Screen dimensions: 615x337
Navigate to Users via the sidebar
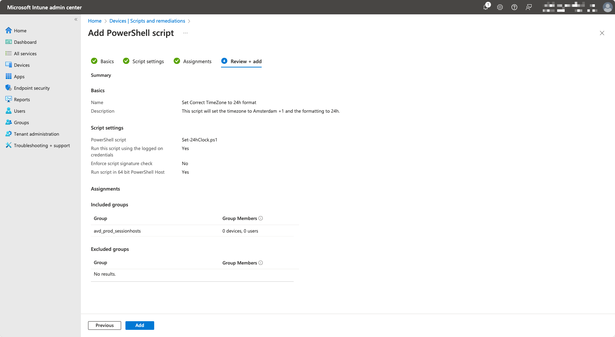click(x=19, y=111)
